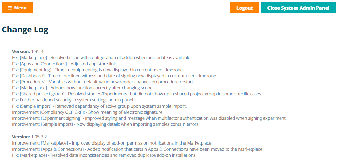Click the Addons changing scope fix line
The height and width of the screenshot is (163, 338).
83,88
